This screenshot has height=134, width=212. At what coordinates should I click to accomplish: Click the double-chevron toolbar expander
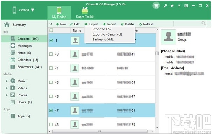[51, 24]
